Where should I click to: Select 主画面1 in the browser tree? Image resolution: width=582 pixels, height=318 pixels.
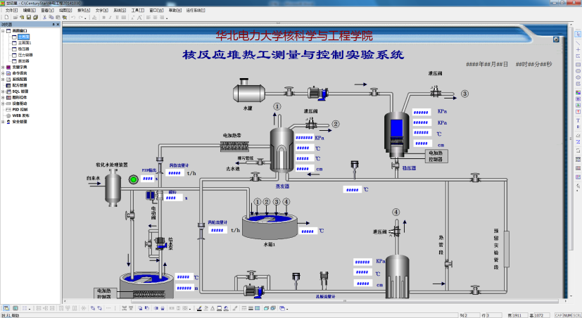coord(25,43)
